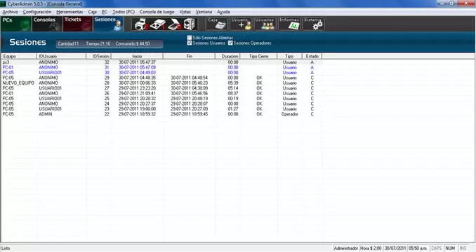Viewport: 476px width, 252px height.
Task: Select the ps3 session row
Action: pyautogui.click(x=161, y=62)
